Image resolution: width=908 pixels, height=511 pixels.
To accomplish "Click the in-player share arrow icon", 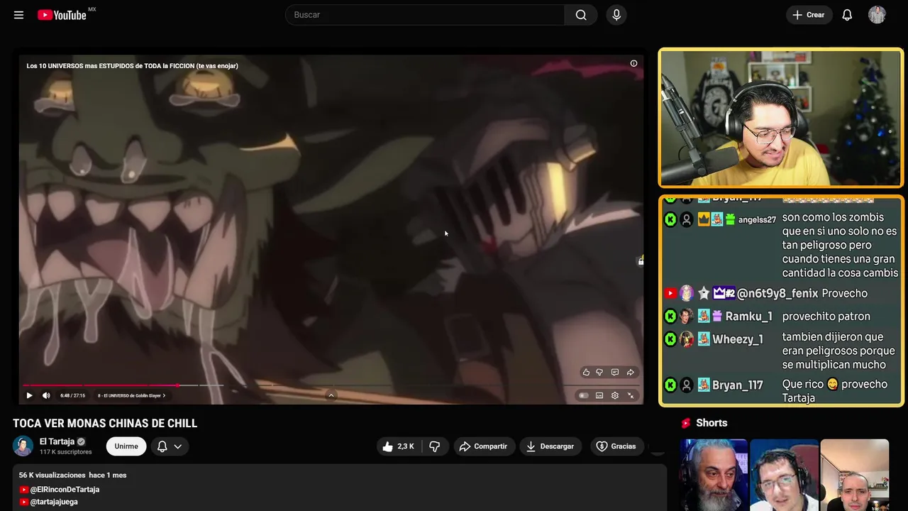I will pyautogui.click(x=630, y=372).
